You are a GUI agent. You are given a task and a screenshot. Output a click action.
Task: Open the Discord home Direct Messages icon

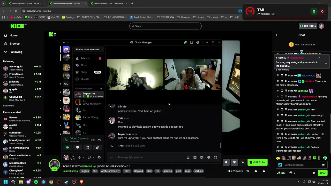(66, 49)
